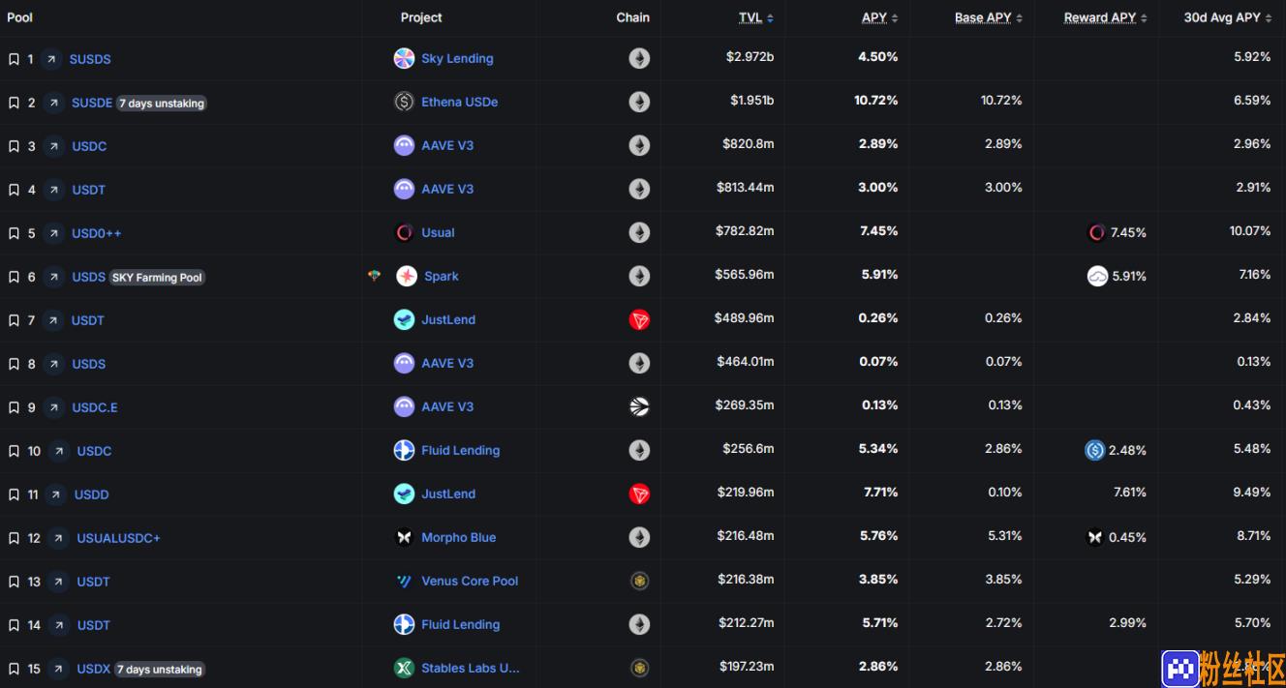Sort by 30d Avg APY column
Screen dimensions: 1286x688
(x=1227, y=17)
